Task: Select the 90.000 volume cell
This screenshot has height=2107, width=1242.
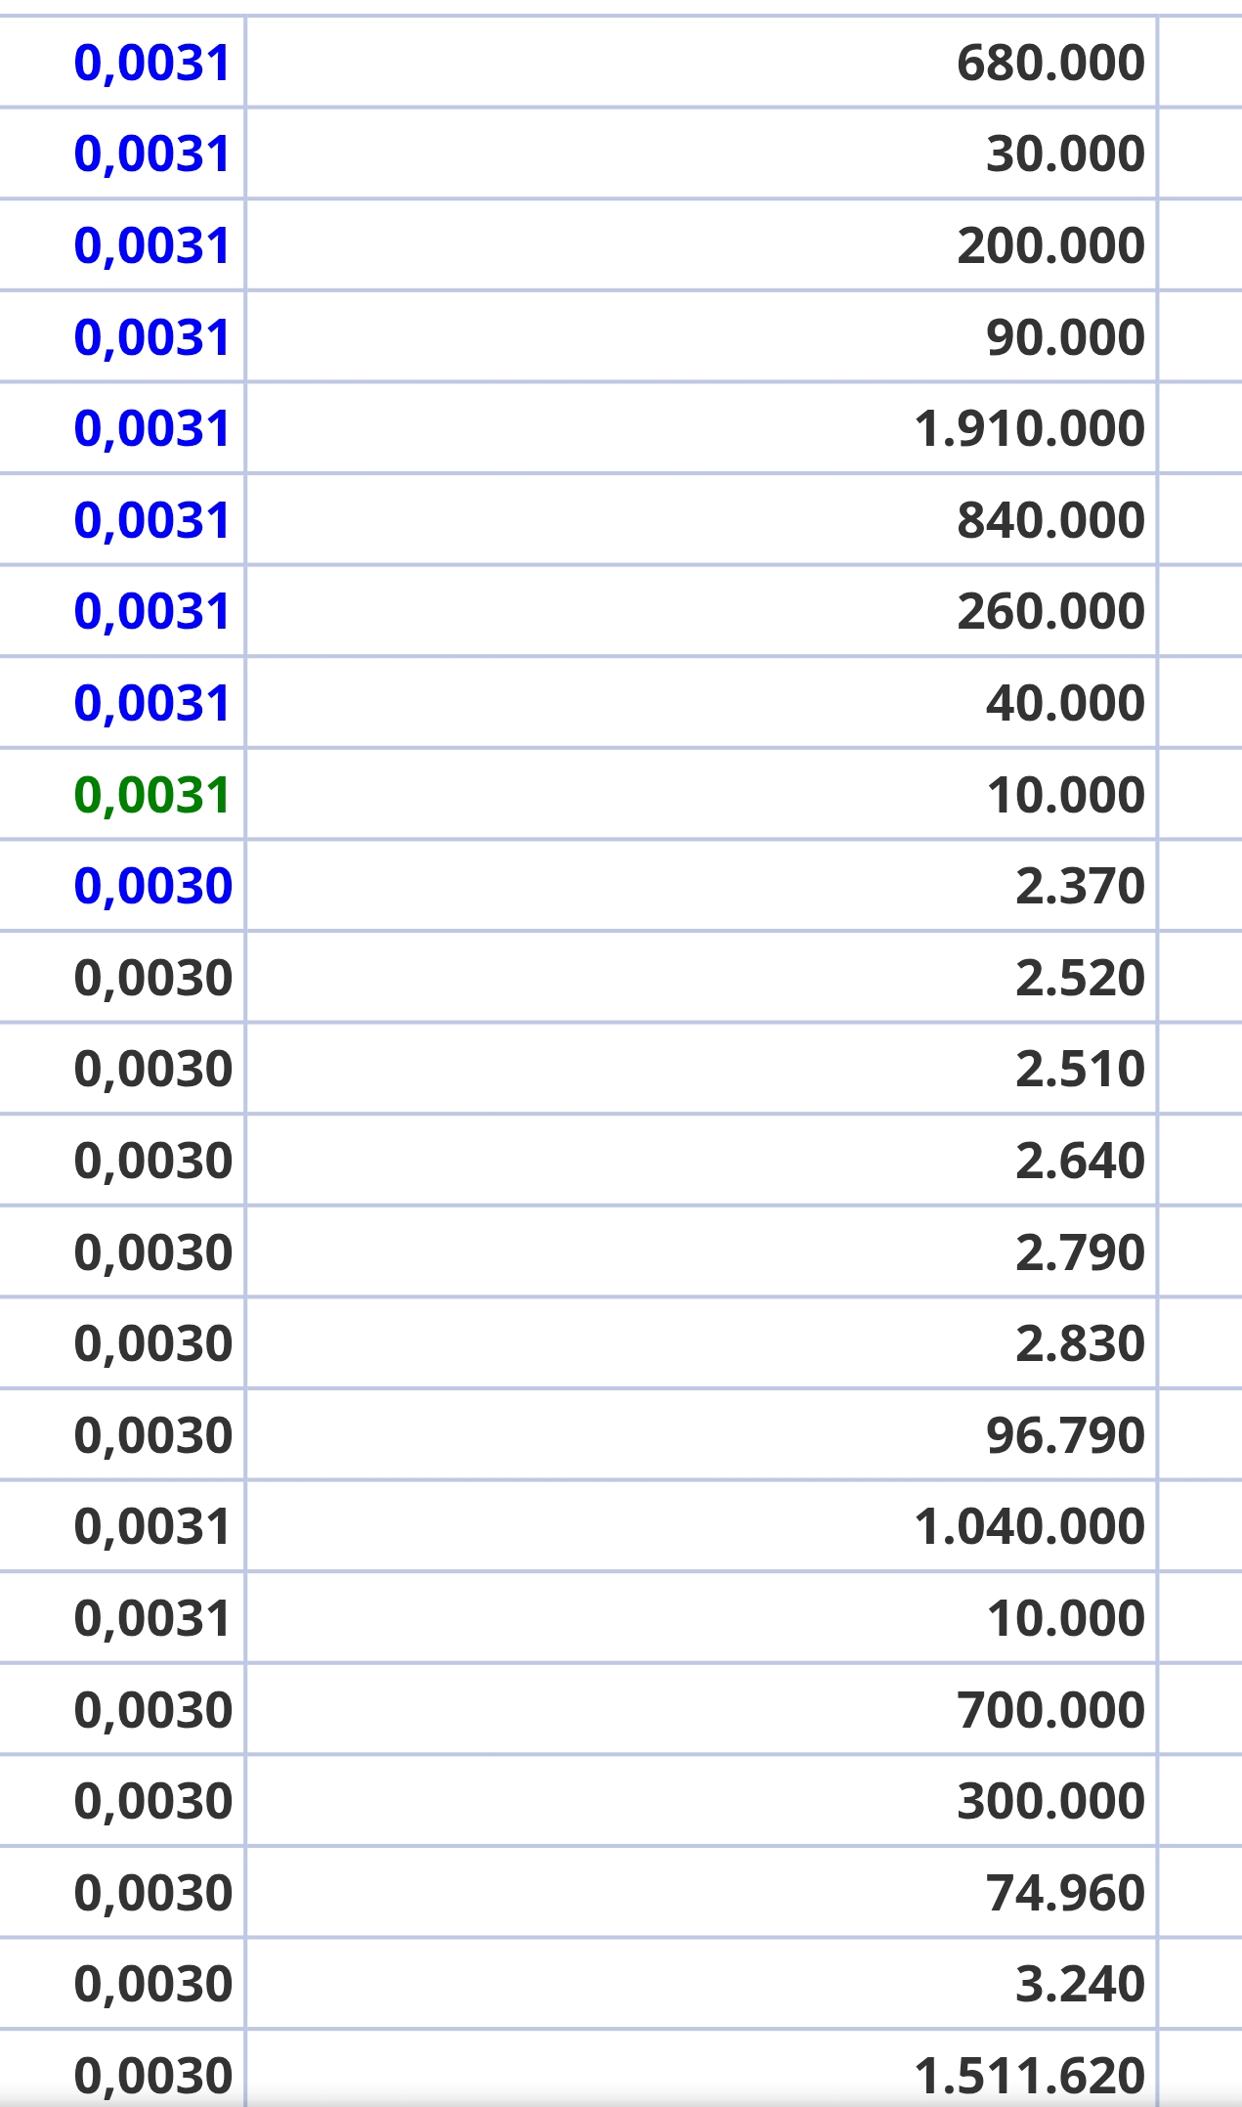Action: (x=1065, y=337)
